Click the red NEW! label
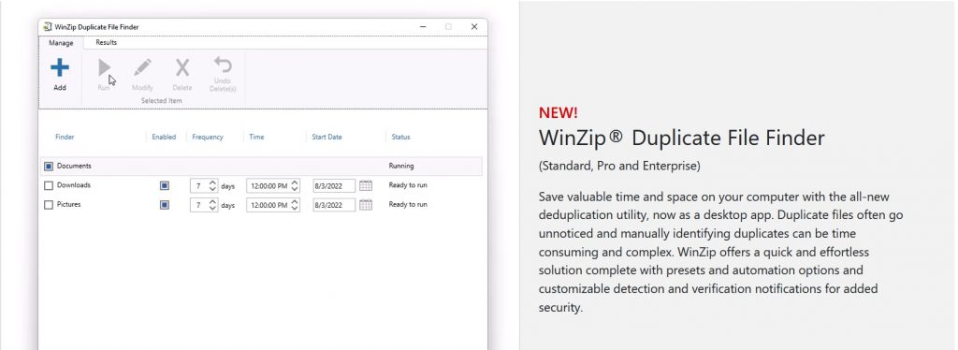 (558, 113)
